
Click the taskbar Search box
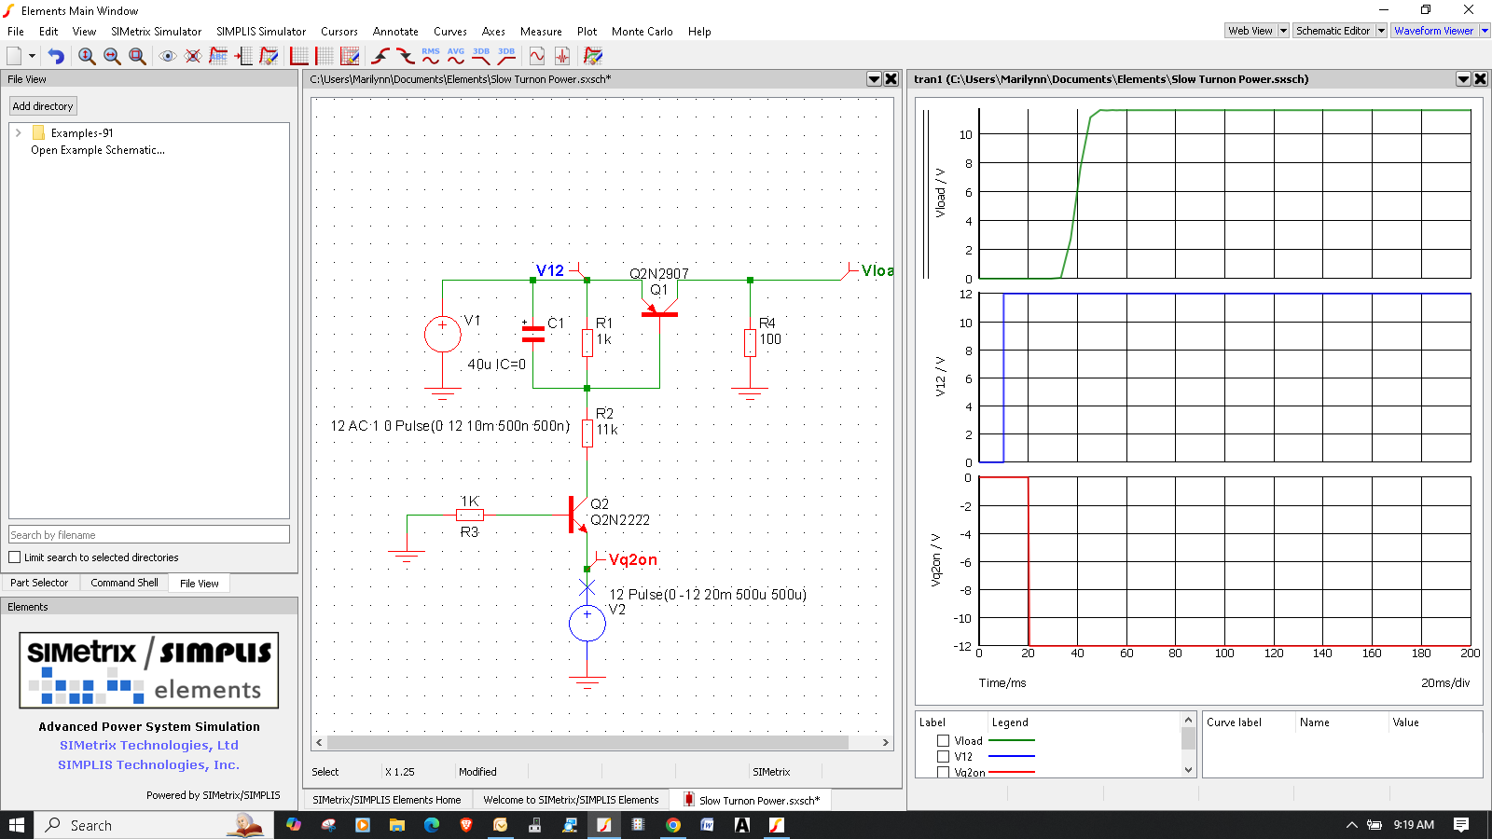pos(155,825)
